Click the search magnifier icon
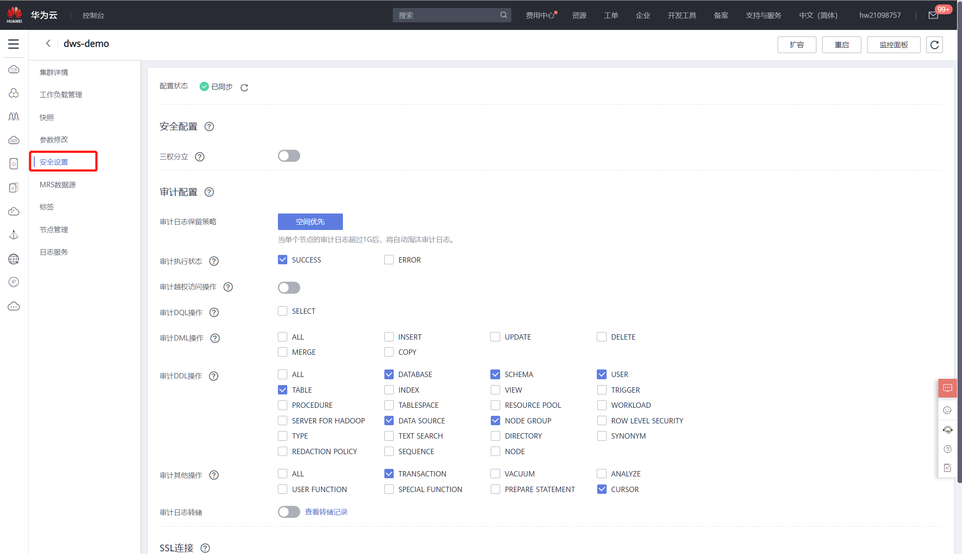962x554 pixels. (x=503, y=15)
